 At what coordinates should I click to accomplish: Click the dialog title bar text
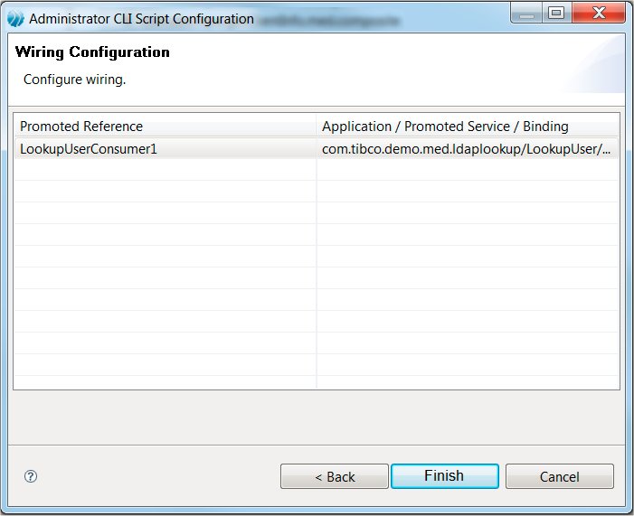pos(141,19)
